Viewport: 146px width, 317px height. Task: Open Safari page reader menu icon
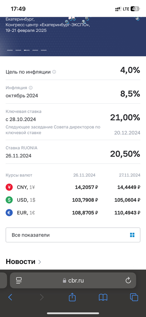click(19, 280)
